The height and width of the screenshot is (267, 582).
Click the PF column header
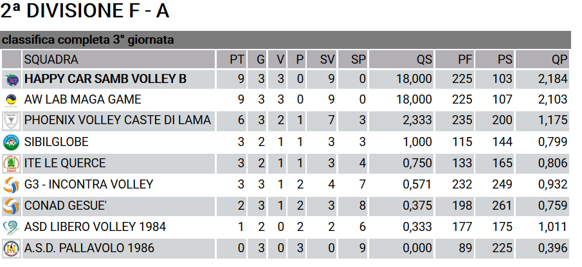[455, 59]
